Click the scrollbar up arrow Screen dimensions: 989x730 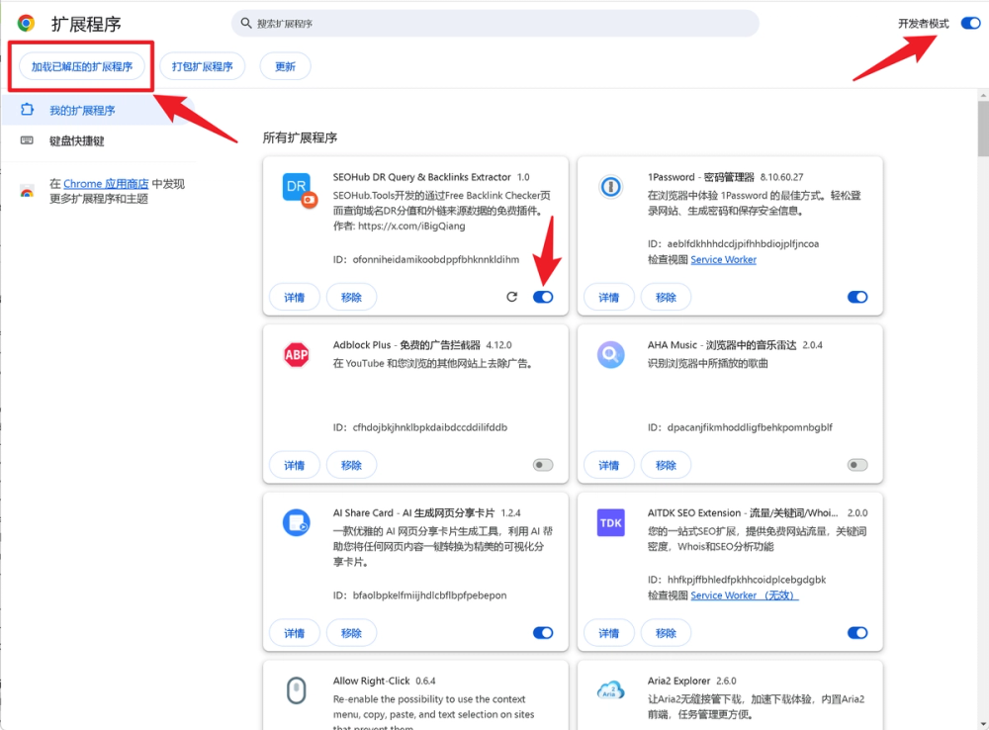pyautogui.click(x=983, y=95)
